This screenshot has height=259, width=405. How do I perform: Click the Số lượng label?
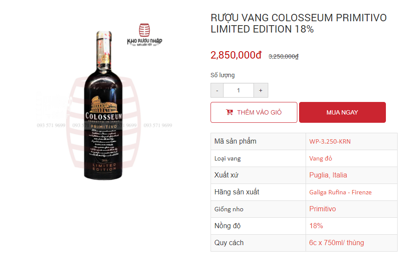click(x=223, y=75)
